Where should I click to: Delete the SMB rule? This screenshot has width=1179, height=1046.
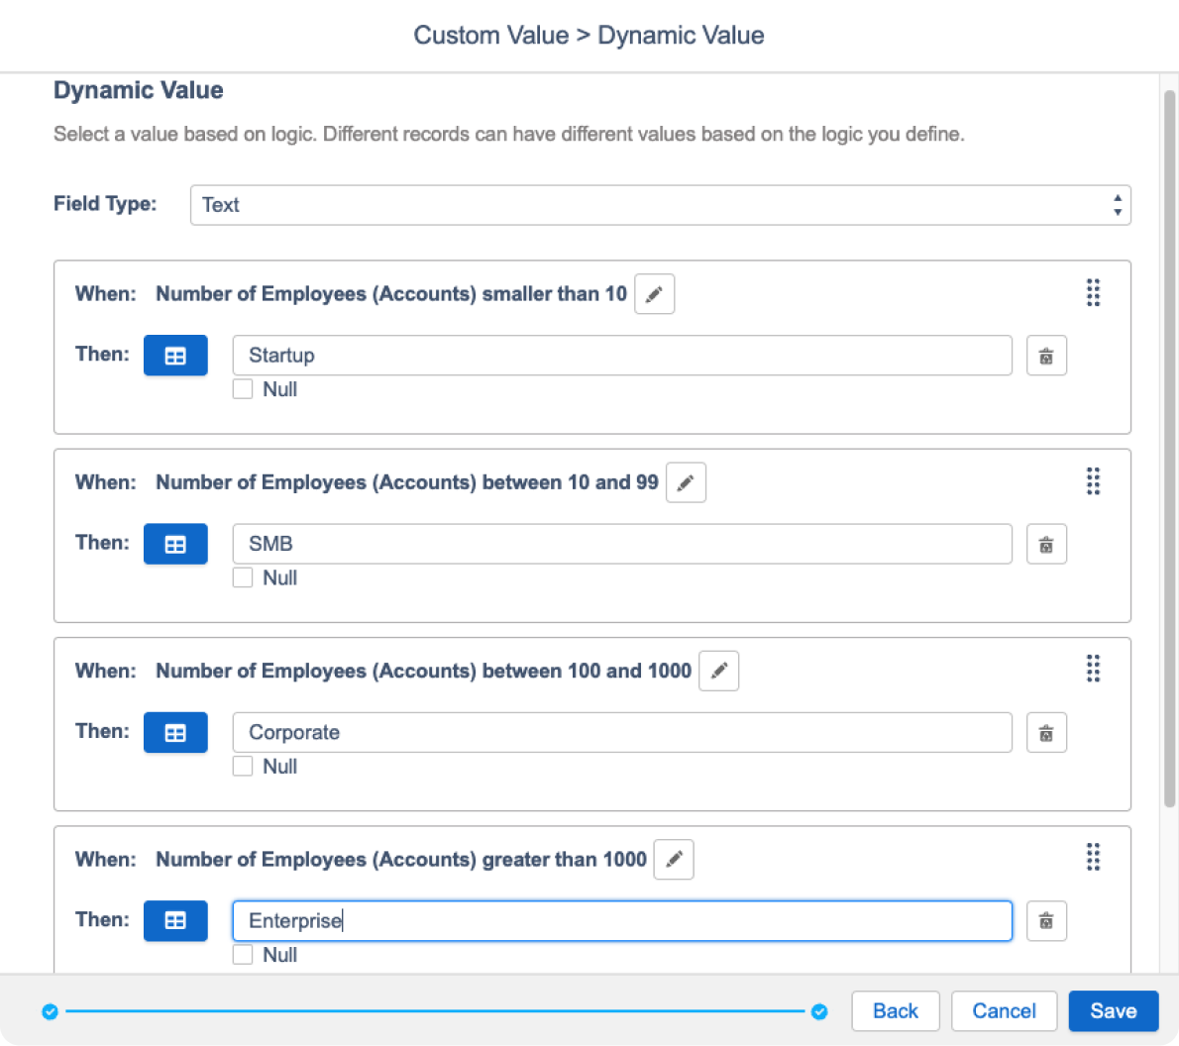[x=1046, y=544]
